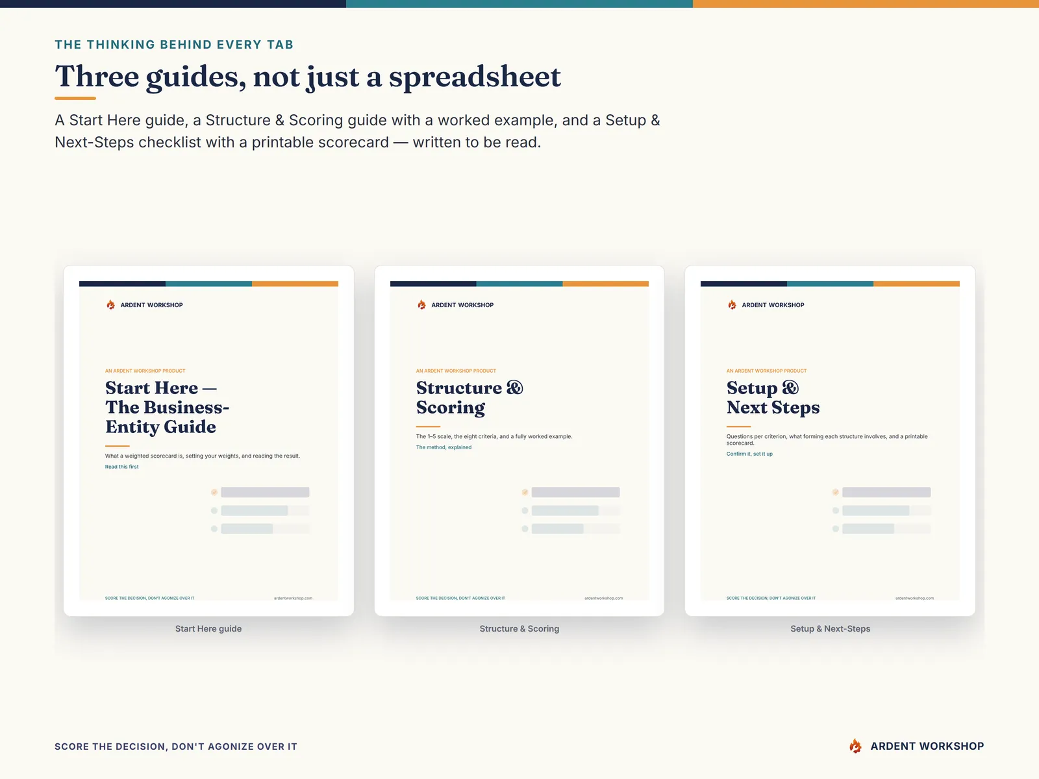Click the small tagline at the bottom of the Start Here cover
This screenshot has width=1039, height=779.
(x=149, y=598)
